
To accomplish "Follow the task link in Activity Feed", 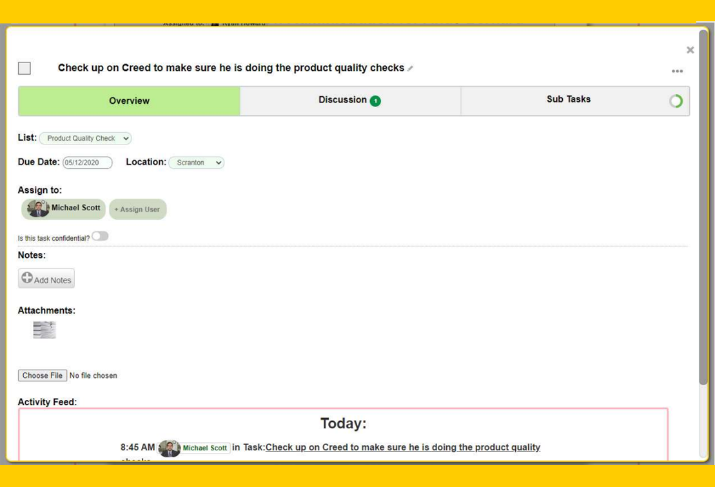I will [402, 448].
